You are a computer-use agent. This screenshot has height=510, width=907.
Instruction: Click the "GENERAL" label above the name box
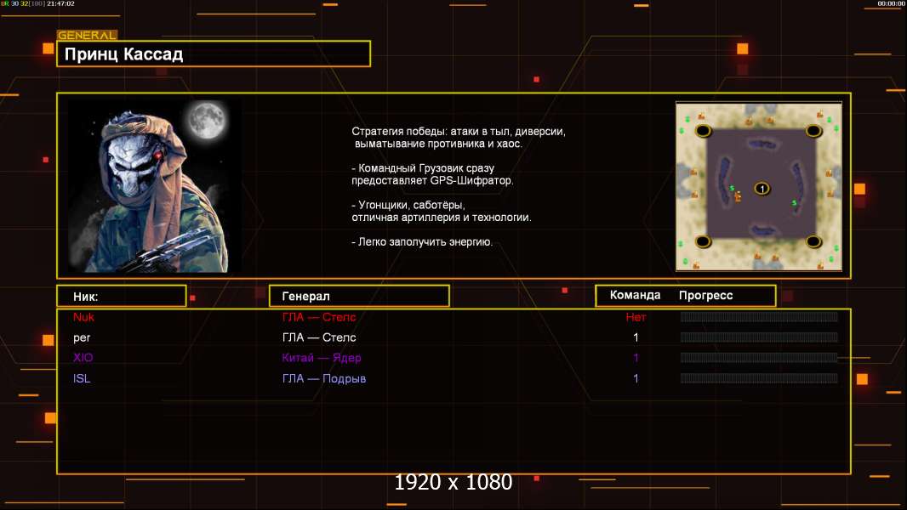pyautogui.click(x=87, y=35)
